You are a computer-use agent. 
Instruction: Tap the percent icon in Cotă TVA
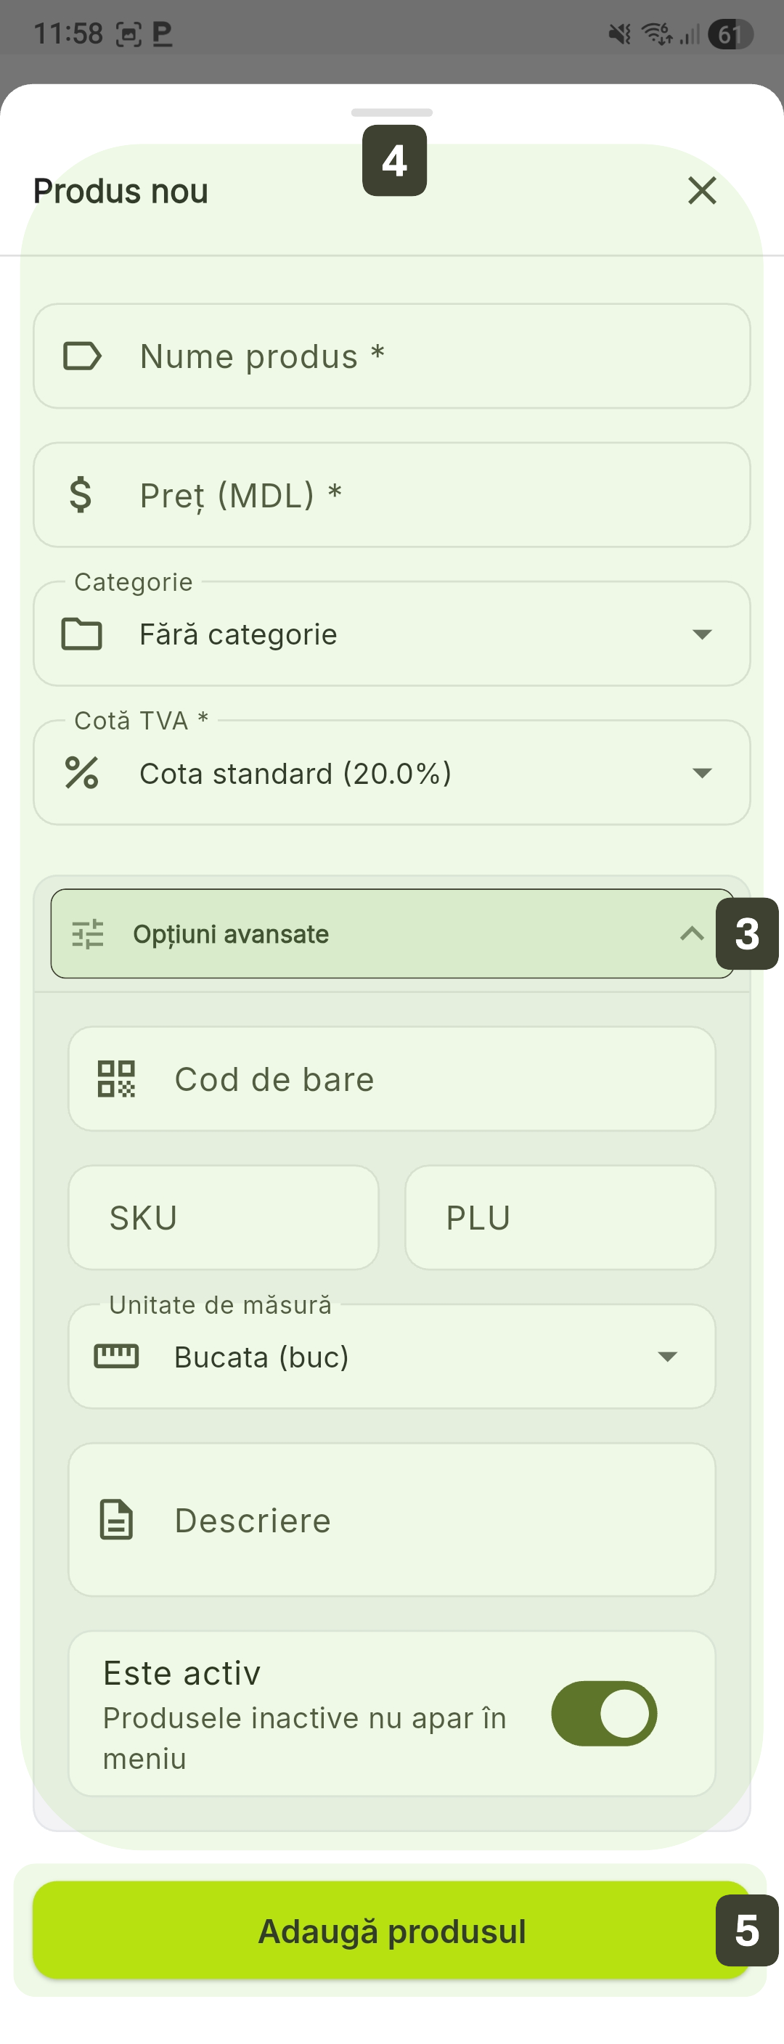pos(82,773)
